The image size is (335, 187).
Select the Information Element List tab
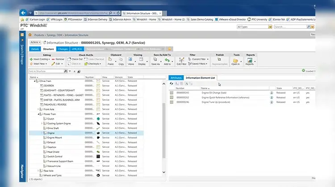(200, 78)
